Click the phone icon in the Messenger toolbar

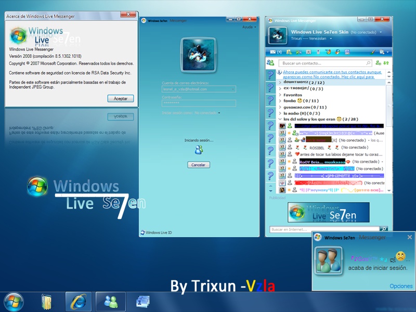click(318, 52)
